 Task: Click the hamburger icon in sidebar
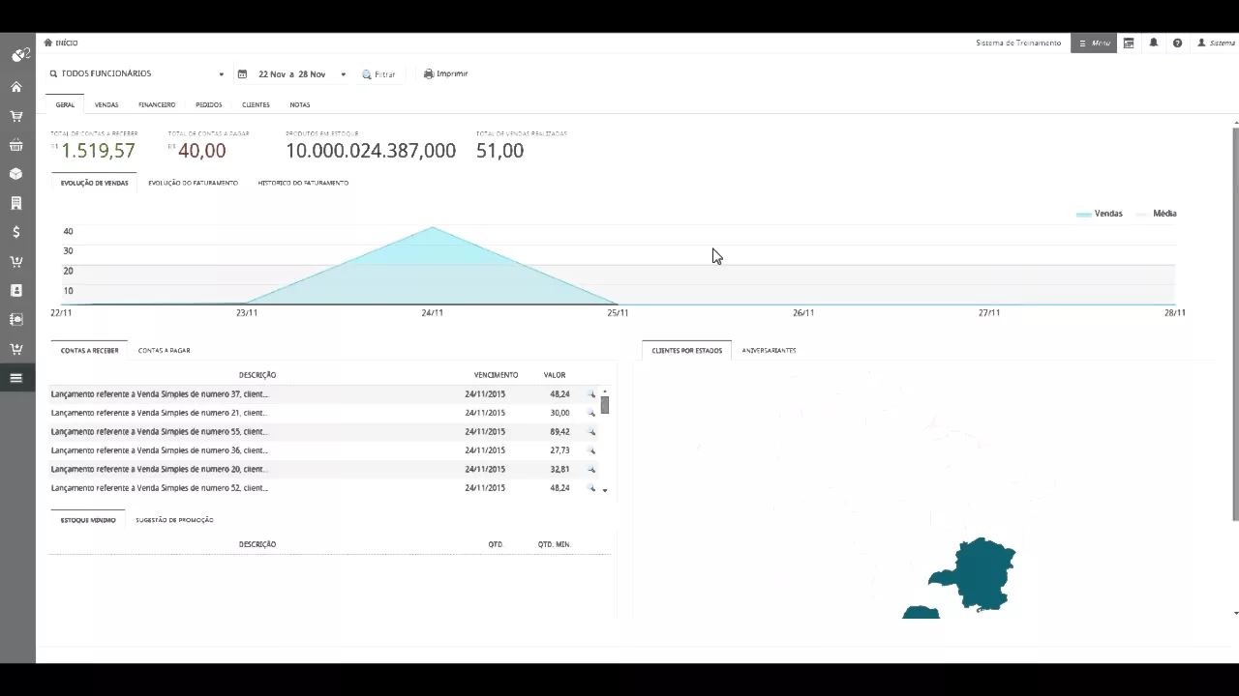[x=16, y=378]
